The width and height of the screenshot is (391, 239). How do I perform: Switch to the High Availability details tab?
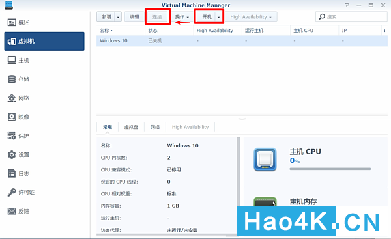(x=190, y=127)
